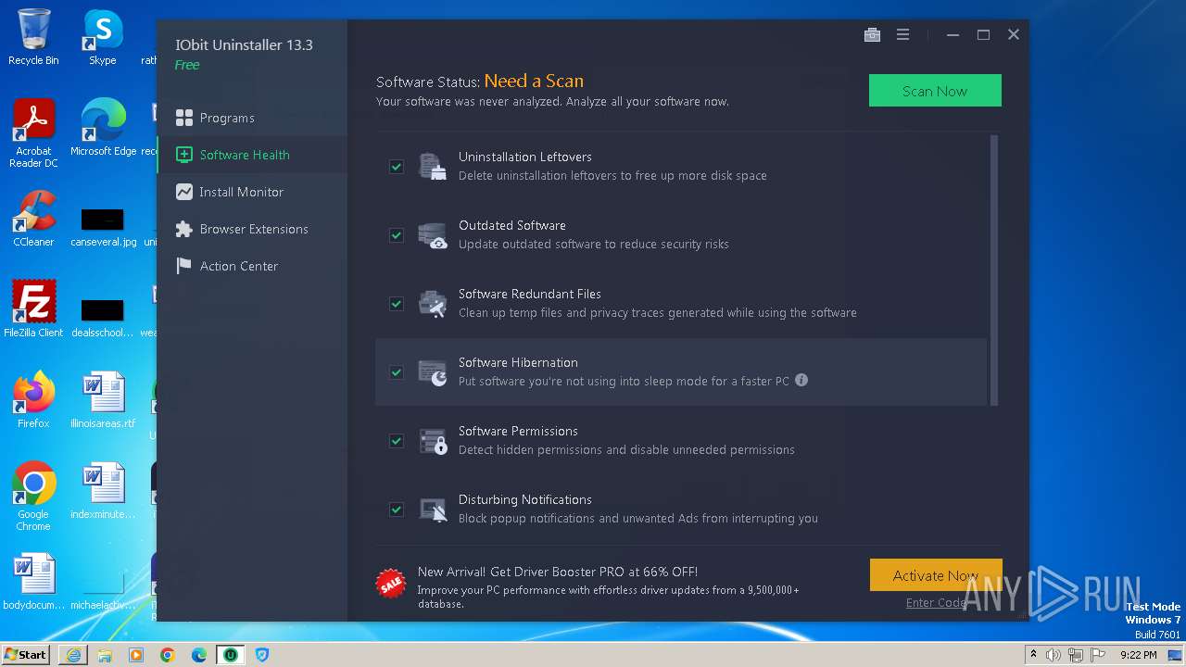This screenshot has height=667, width=1186.
Task: Open FileZilla Client desktop icon
Action: 33,308
